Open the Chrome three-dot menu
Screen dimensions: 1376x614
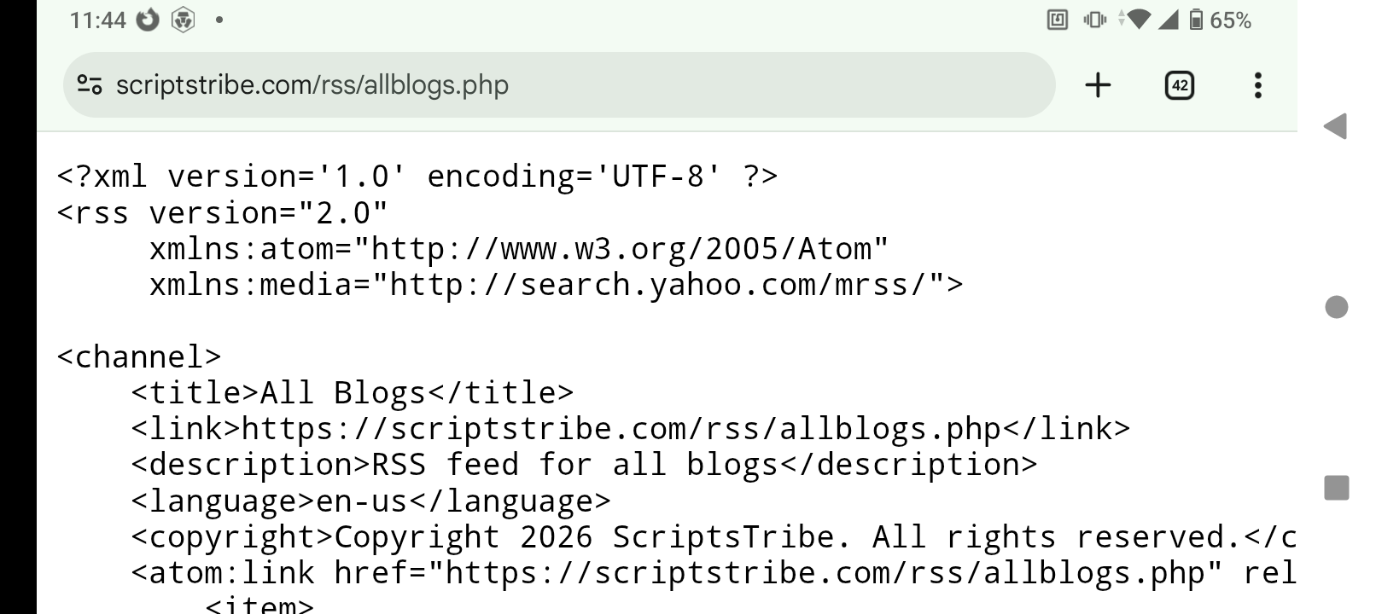tap(1258, 85)
